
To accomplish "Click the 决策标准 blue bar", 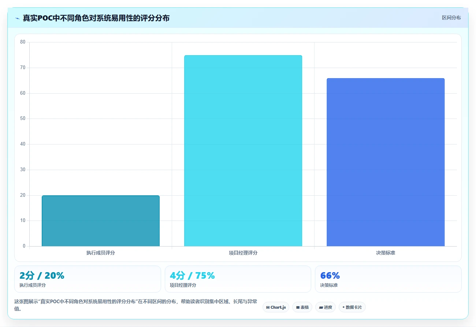I will coord(386,162).
